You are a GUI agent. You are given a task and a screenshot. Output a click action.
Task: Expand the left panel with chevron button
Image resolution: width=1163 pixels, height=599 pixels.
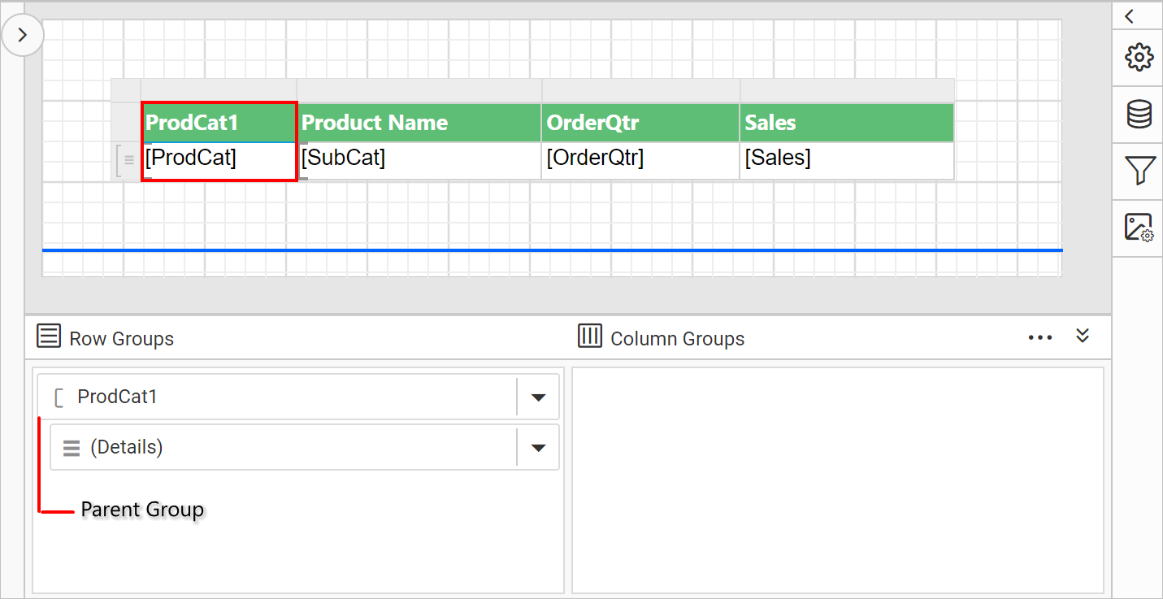[22, 35]
